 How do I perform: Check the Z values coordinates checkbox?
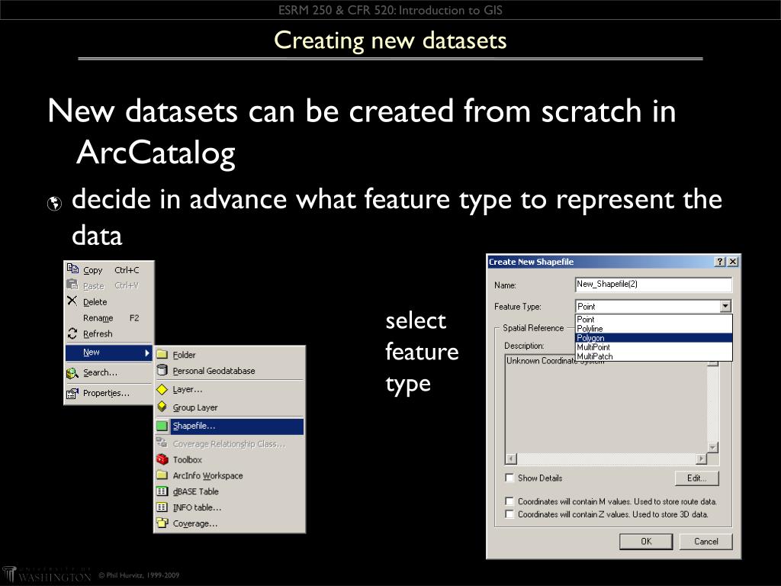(x=509, y=514)
